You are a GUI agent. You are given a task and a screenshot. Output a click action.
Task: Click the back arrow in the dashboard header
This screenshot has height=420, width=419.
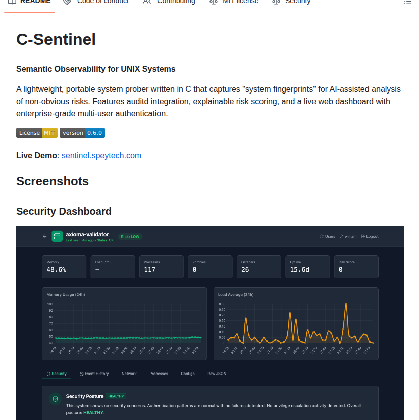pos(44,236)
